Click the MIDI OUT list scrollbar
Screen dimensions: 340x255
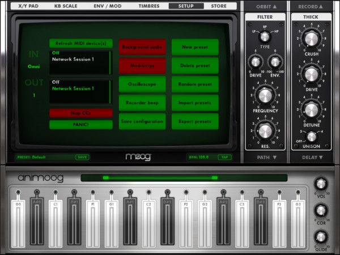coord(110,92)
